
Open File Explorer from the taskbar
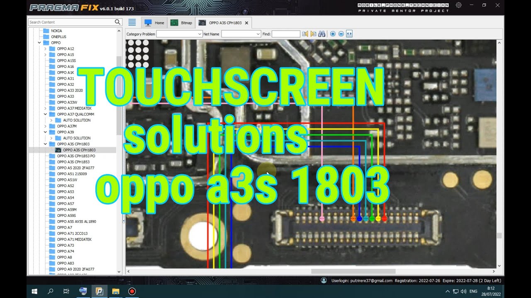click(116, 291)
